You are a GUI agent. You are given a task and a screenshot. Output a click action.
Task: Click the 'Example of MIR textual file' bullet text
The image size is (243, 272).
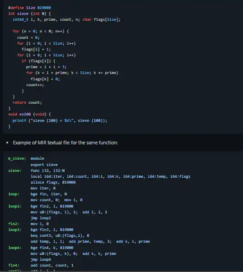(x=65, y=143)
